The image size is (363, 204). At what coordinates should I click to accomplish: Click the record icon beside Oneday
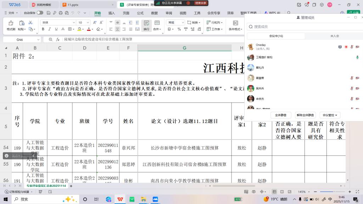click(x=346, y=47)
